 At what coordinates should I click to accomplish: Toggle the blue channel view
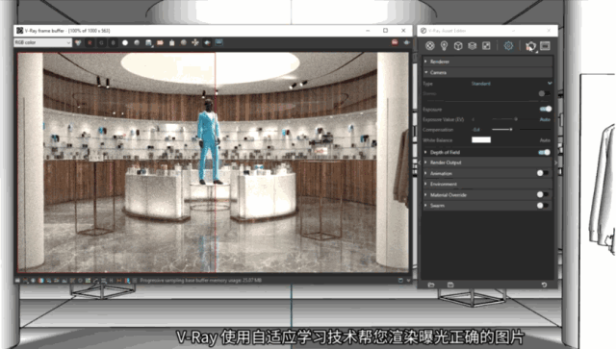click(x=114, y=42)
